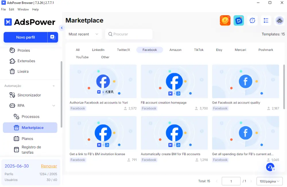Select the Other category tab
287x187 pixels.
tap(105, 57)
